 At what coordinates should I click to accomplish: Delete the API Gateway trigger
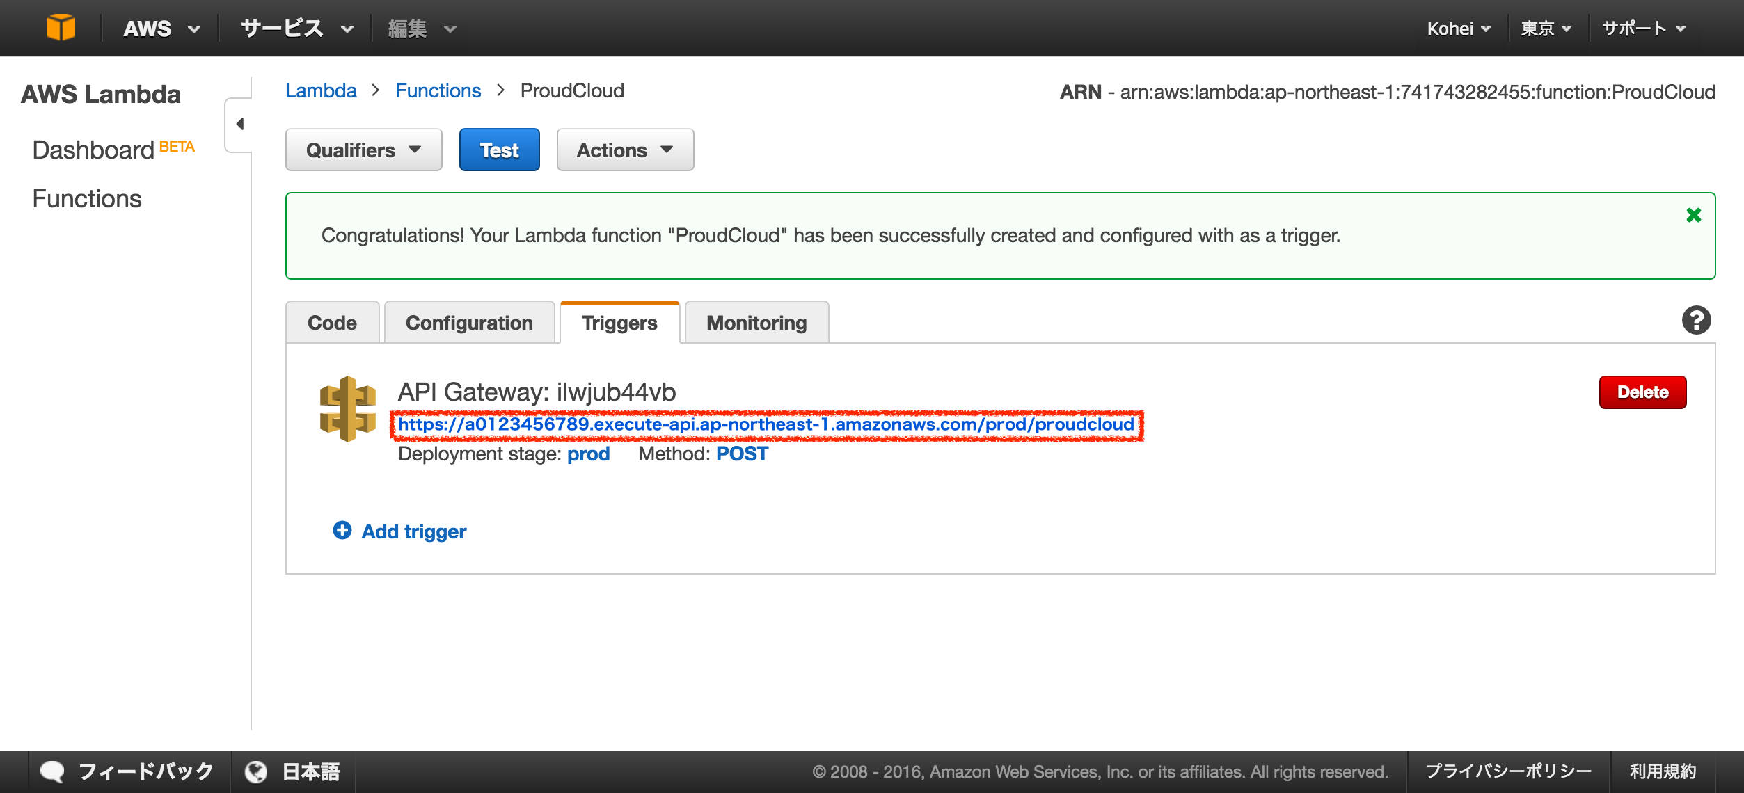[1642, 392]
